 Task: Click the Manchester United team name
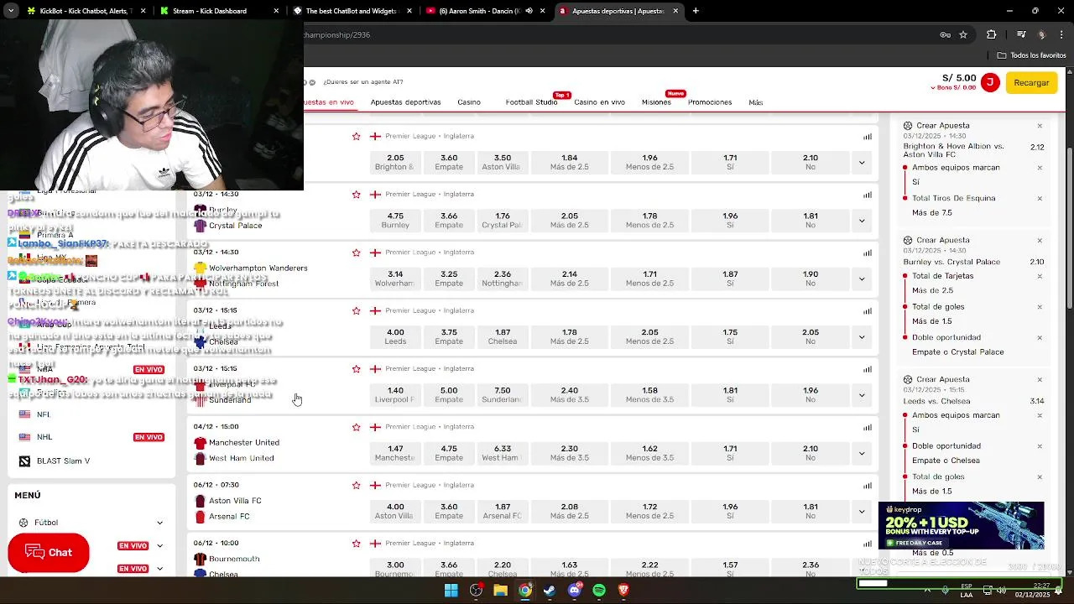[244, 443]
